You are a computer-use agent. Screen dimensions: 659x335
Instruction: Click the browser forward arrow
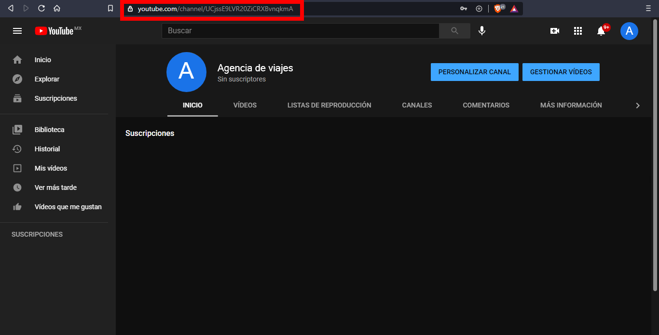[26, 8]
